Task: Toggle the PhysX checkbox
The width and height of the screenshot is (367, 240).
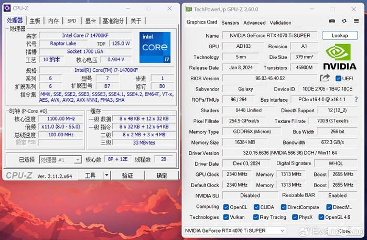Action: click(x=295, y=217)
